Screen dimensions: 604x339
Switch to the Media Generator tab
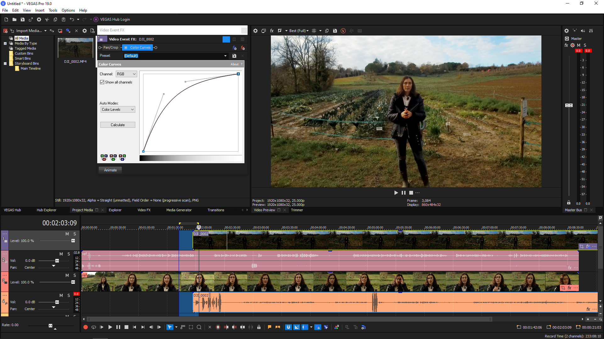point(179,210)
